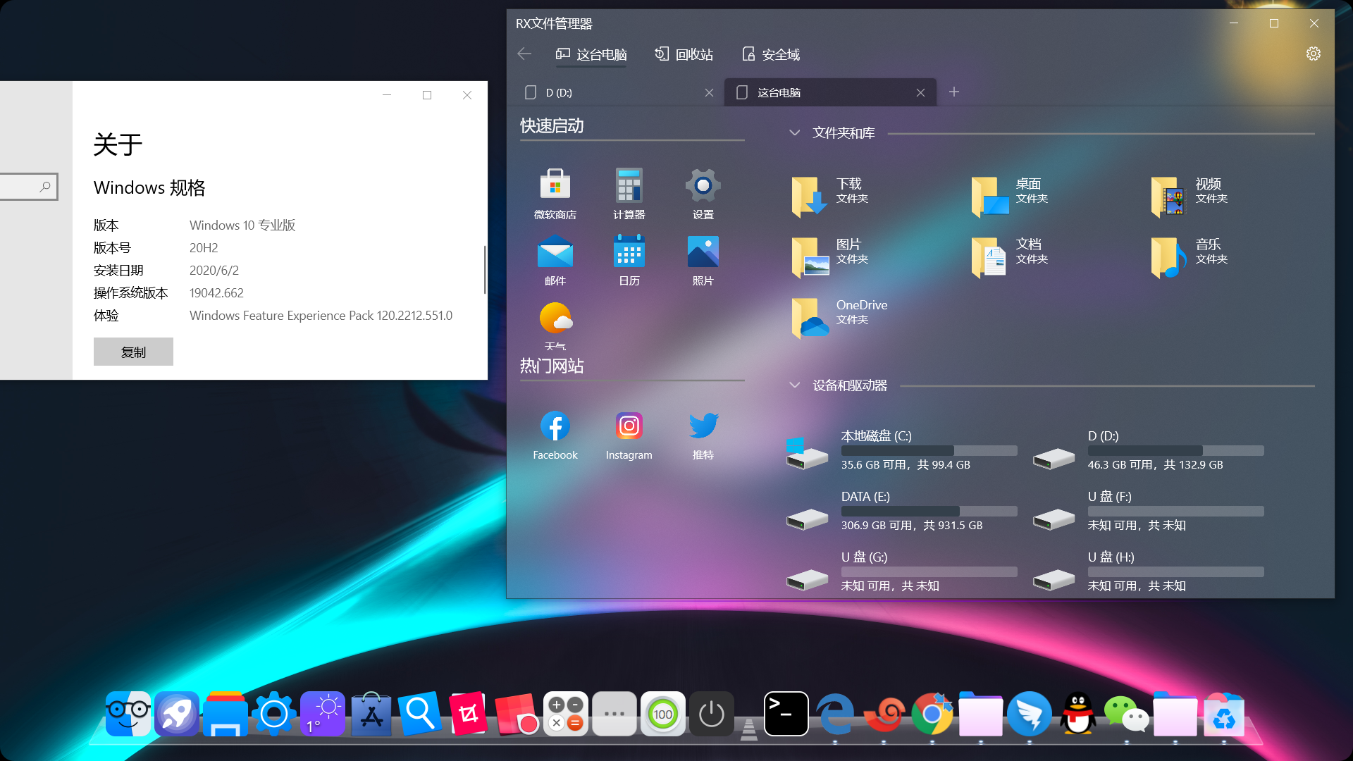
Task: Navigate to 回收站
Action: (684, 54)
